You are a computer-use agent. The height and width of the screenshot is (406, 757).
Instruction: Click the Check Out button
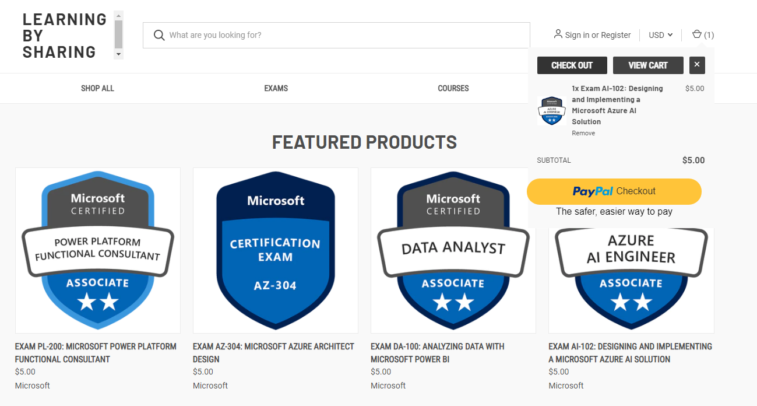tap(572, 65)
